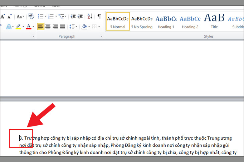This screenshot has width=244, height=162.
Task: Select the Normal style
Action: click(118, 21)
